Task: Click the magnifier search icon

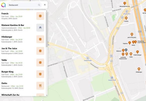Action: pos(39,5)
